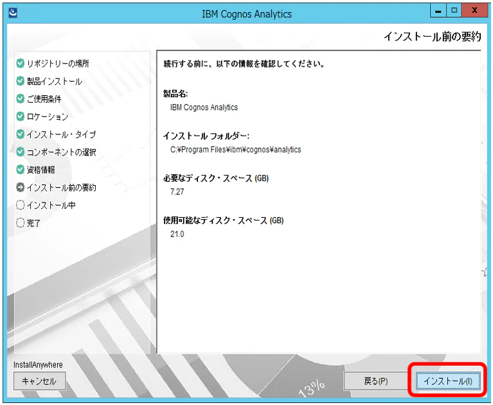
Task: Click the InstallAnywhere label
Action: pos(38,364)
